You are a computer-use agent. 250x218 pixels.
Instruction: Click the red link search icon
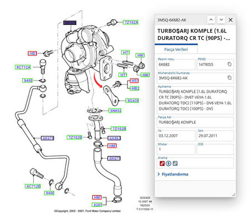tap(162, 164)
